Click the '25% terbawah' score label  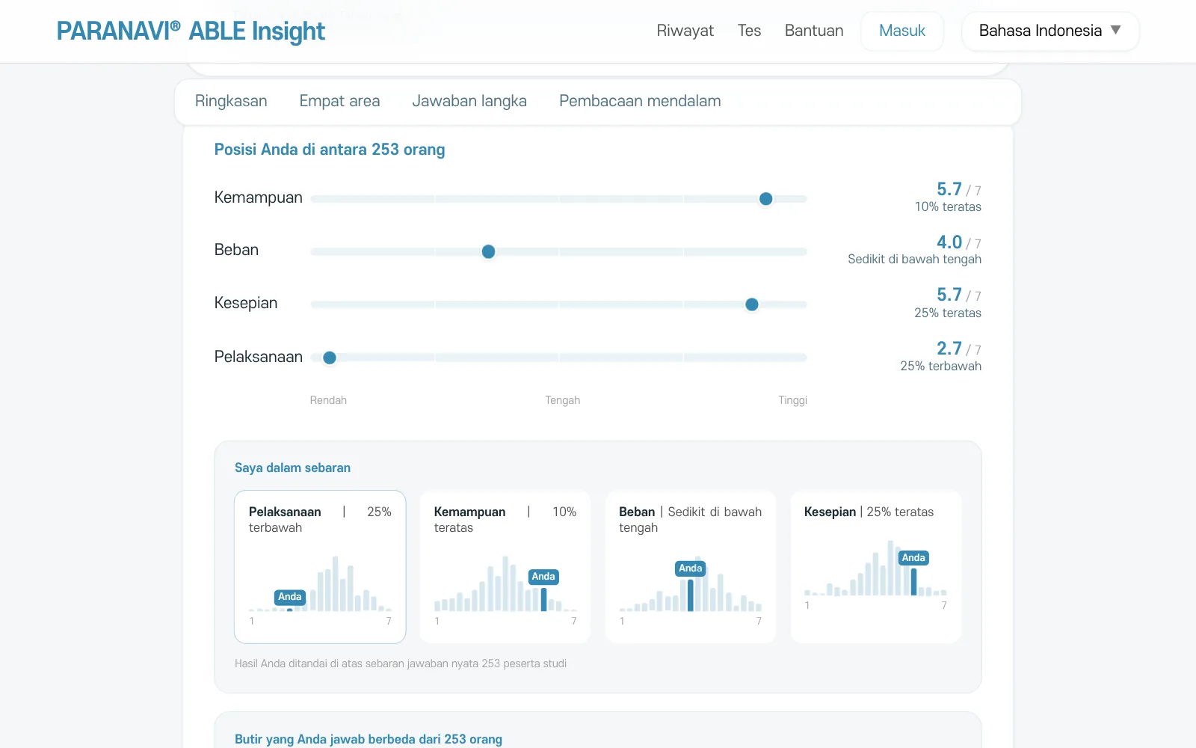(x=940, y=367)
